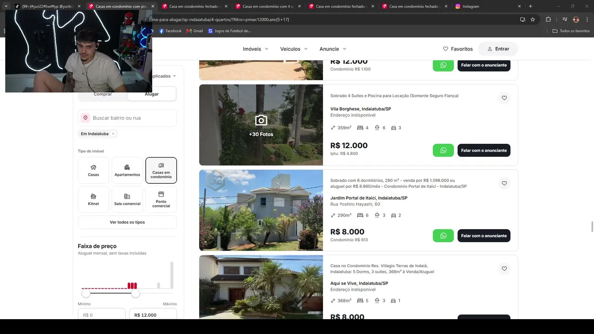Focus the Buscar bairro ou rua search field
This screenshot has height=334, width=594.
coord(127,118)
